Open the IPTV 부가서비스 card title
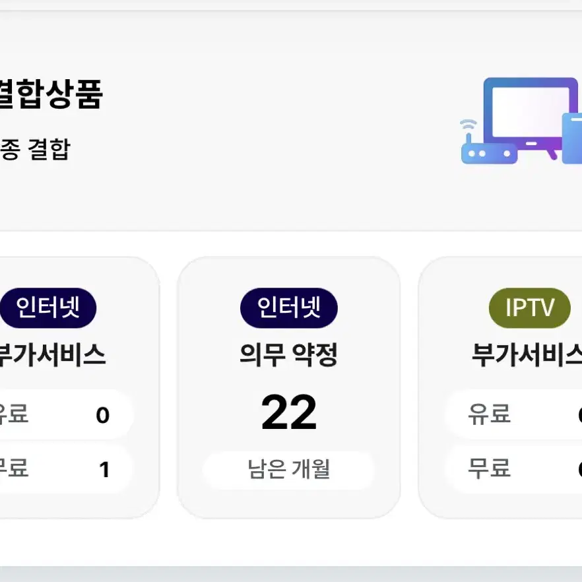 [x=527, y=355]
